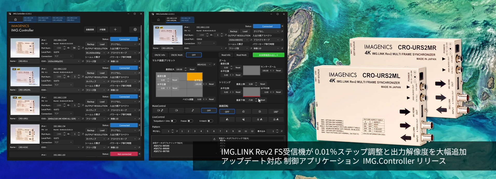Click green 本体情報読み出し button
496x179 pixels.
tap(268, 55)
